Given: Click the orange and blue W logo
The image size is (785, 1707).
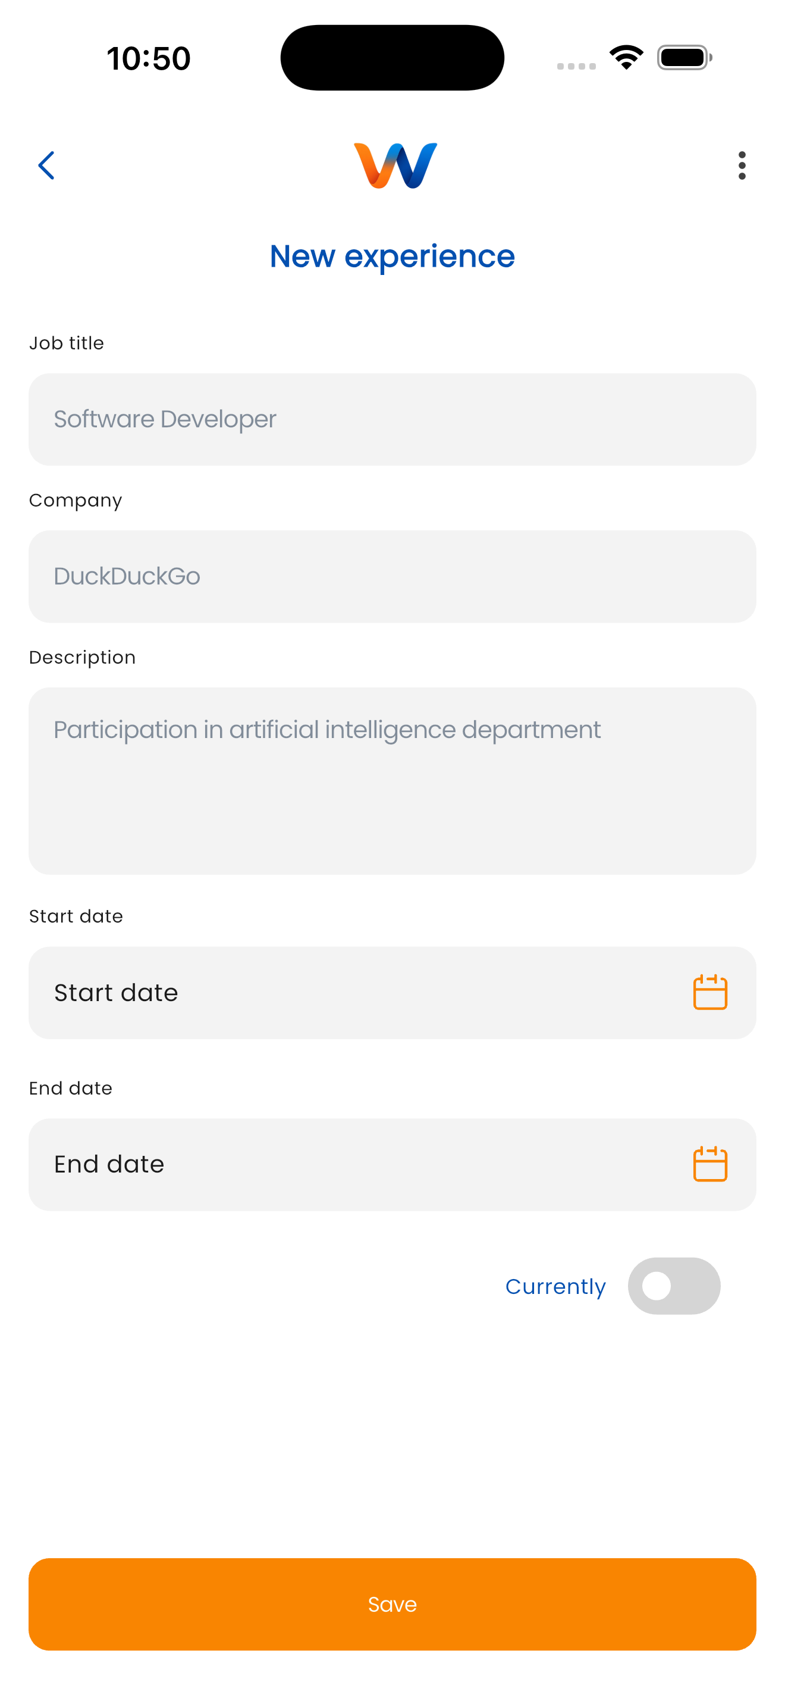Looking at the screenshot, I should (x=395, y=165).
